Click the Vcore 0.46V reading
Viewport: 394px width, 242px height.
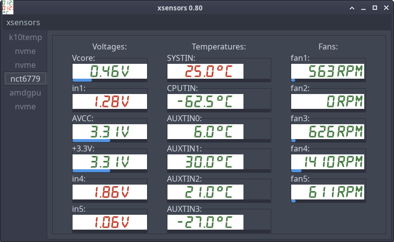110,71
